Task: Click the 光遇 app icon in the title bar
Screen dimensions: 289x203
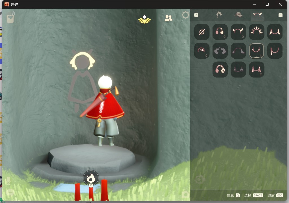Action: (7, 4)
